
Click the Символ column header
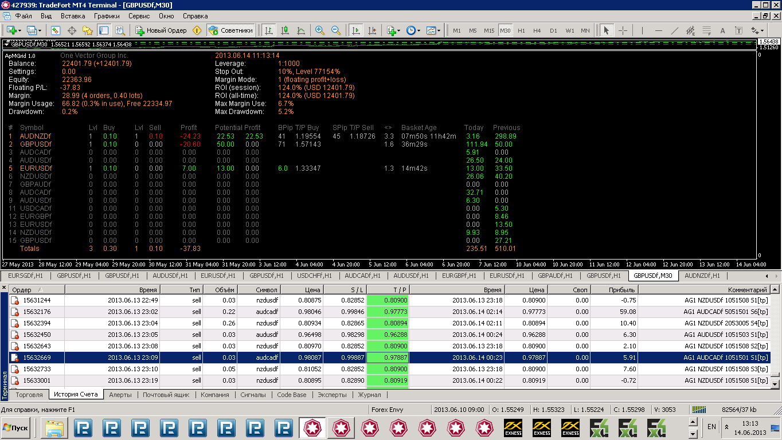[259, 290]
